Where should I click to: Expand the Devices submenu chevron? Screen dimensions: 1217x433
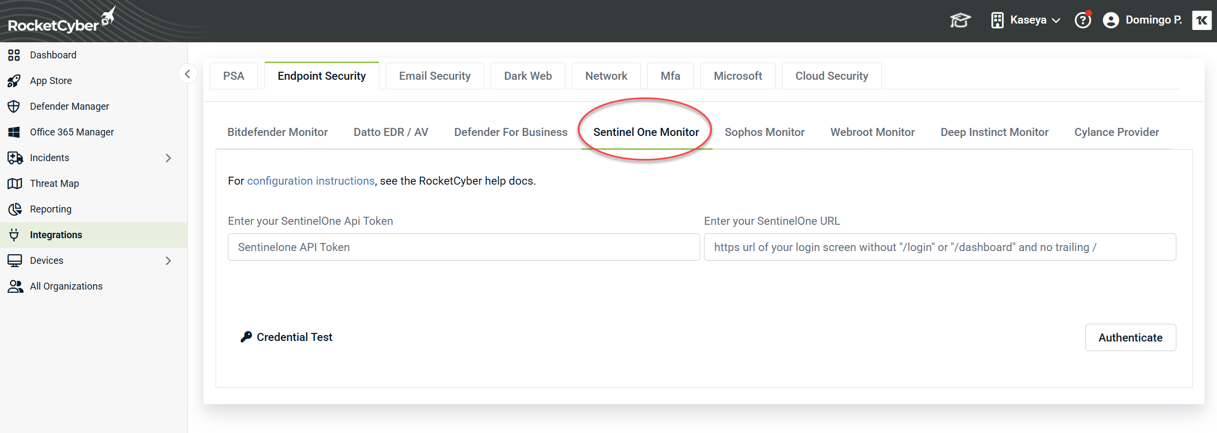pos(169,261)
